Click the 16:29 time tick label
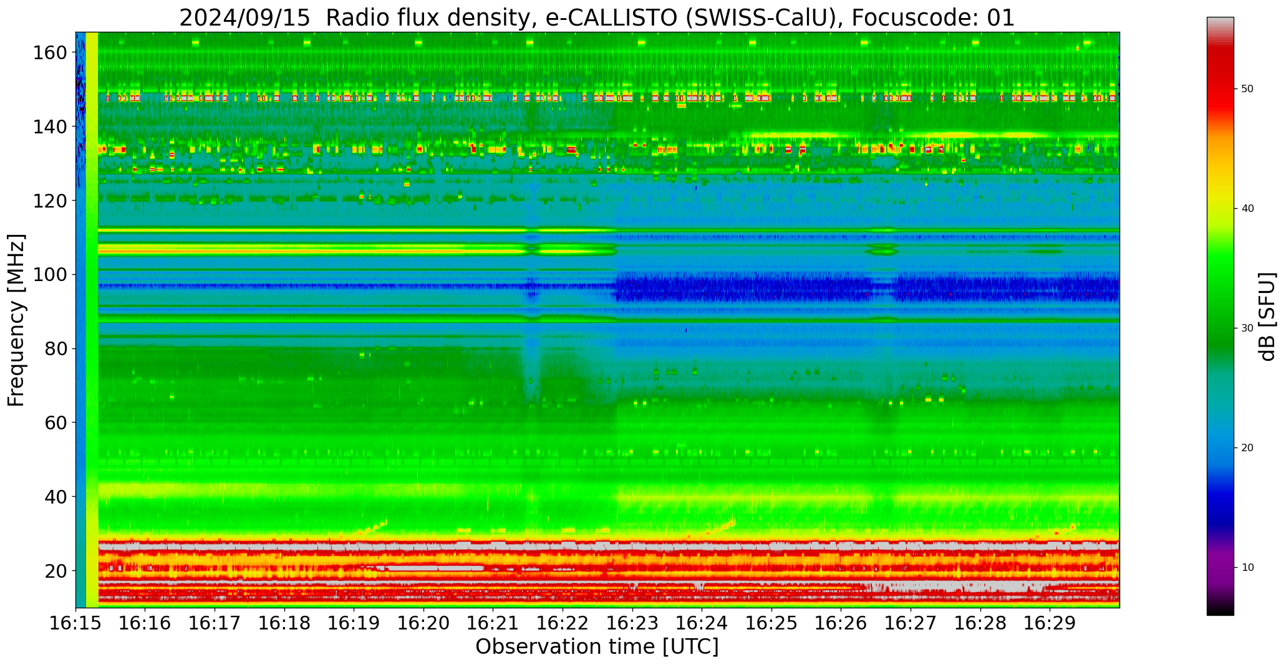Image resolution: width=1286 pixels, height=665 pixels. (1050, 623)
